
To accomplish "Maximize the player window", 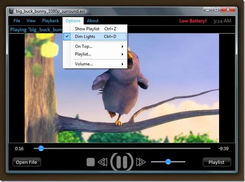I will [216, 10].
